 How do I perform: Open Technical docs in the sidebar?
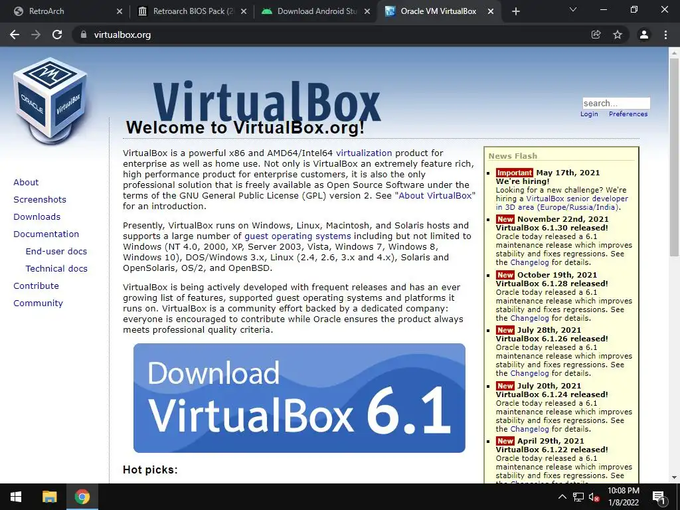(56, 269)
